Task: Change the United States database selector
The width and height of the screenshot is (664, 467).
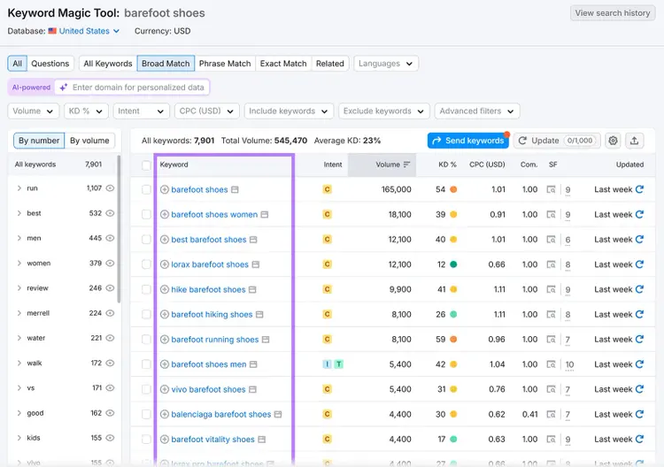Action: click(89, 31)
